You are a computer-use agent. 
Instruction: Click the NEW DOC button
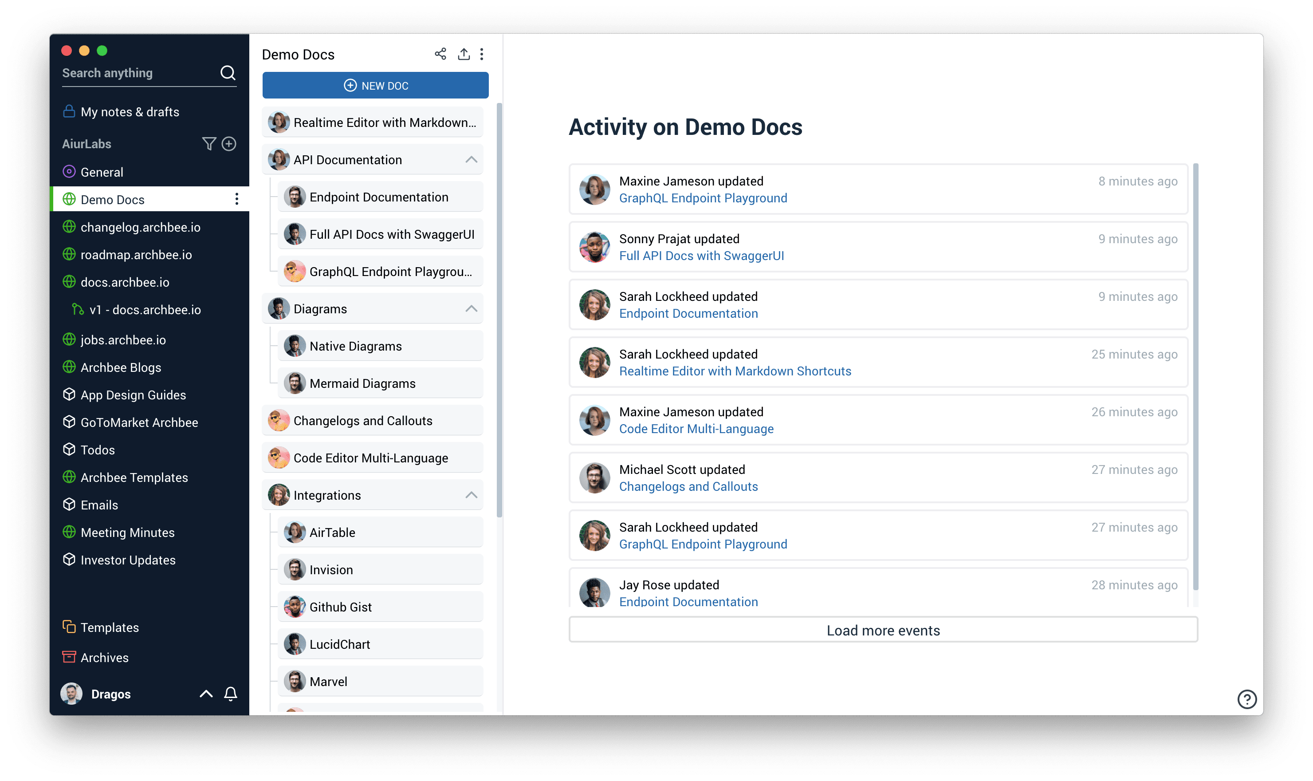375,86
